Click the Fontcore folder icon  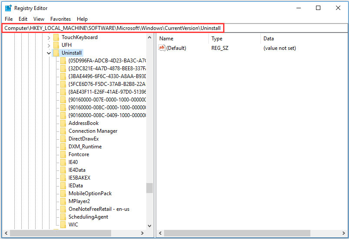click(x=63, y=154)
